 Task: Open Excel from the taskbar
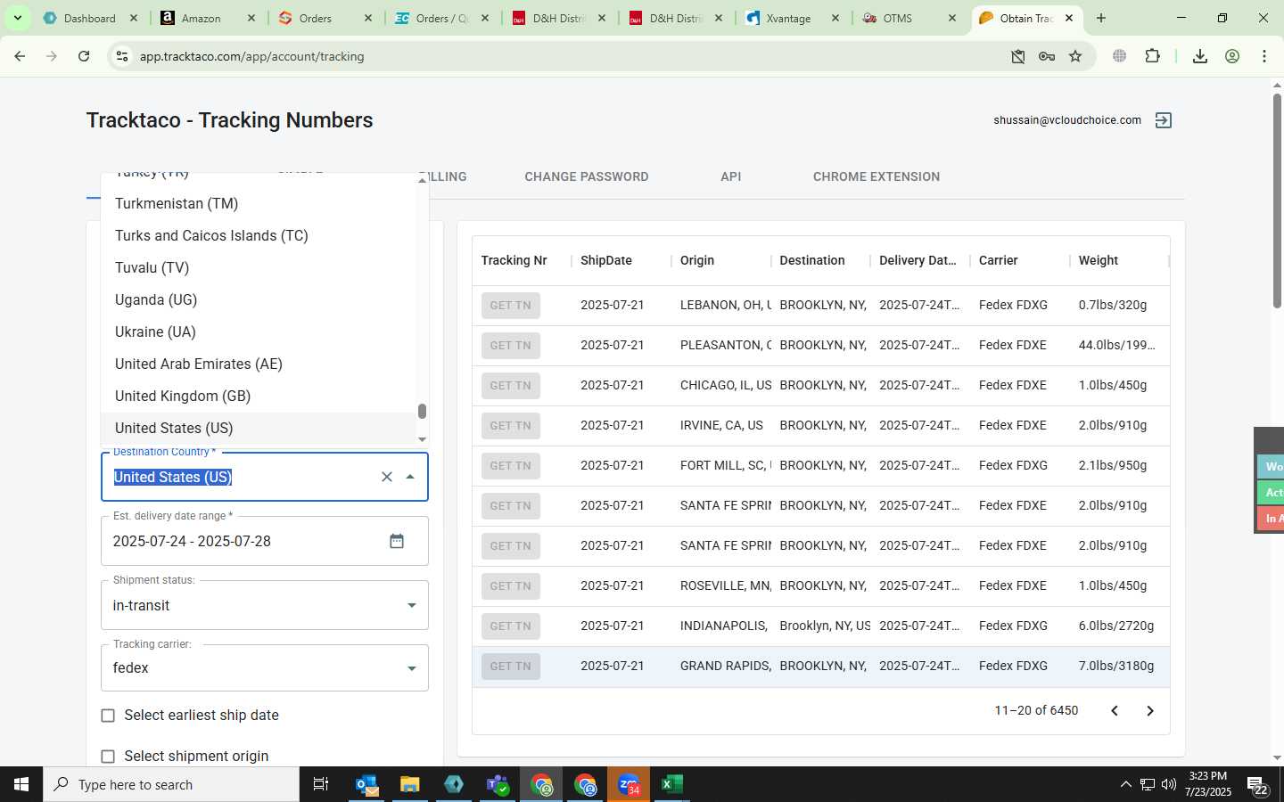pyautogui.click(x=672, y=784)
